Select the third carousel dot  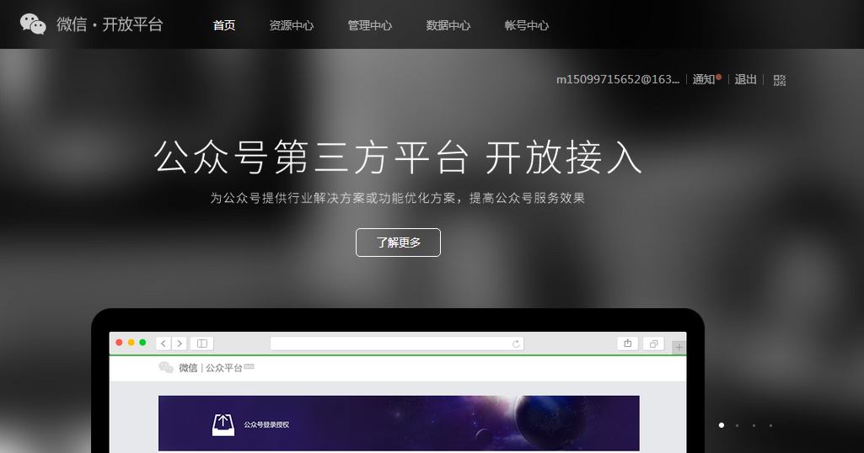point(754,425)
